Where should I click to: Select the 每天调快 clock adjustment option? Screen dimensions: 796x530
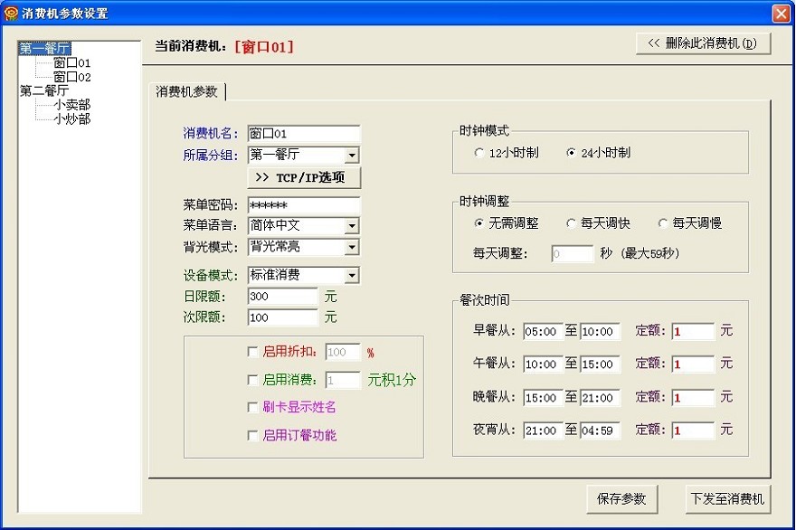tap(572, 223)
